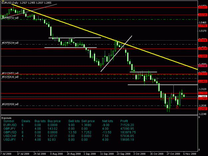Screen dimensions: 208x156
Task: Click the 1.4554 red price label
Action: click(x=203, y=49)
